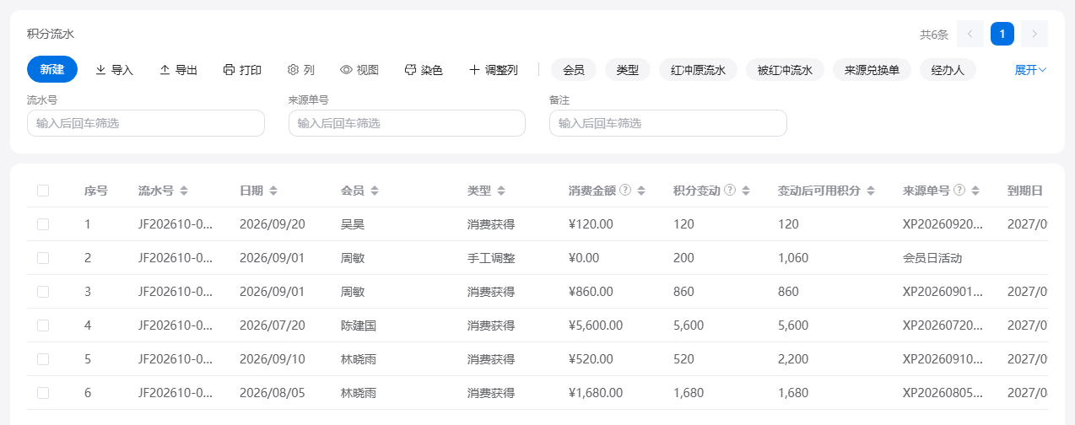The image size is (1075, 425).
Task: Check the row 5 checkbox
Action: (x=43, y=359)
